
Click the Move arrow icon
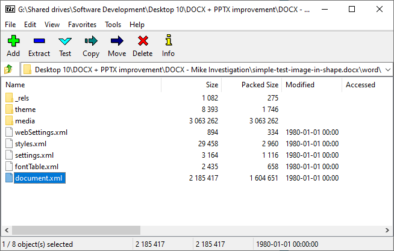pos(117,41)
